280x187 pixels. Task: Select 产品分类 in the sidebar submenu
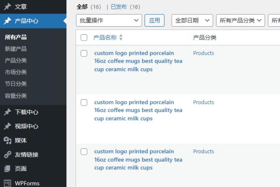pyautogui.click(x=15, y=60)
